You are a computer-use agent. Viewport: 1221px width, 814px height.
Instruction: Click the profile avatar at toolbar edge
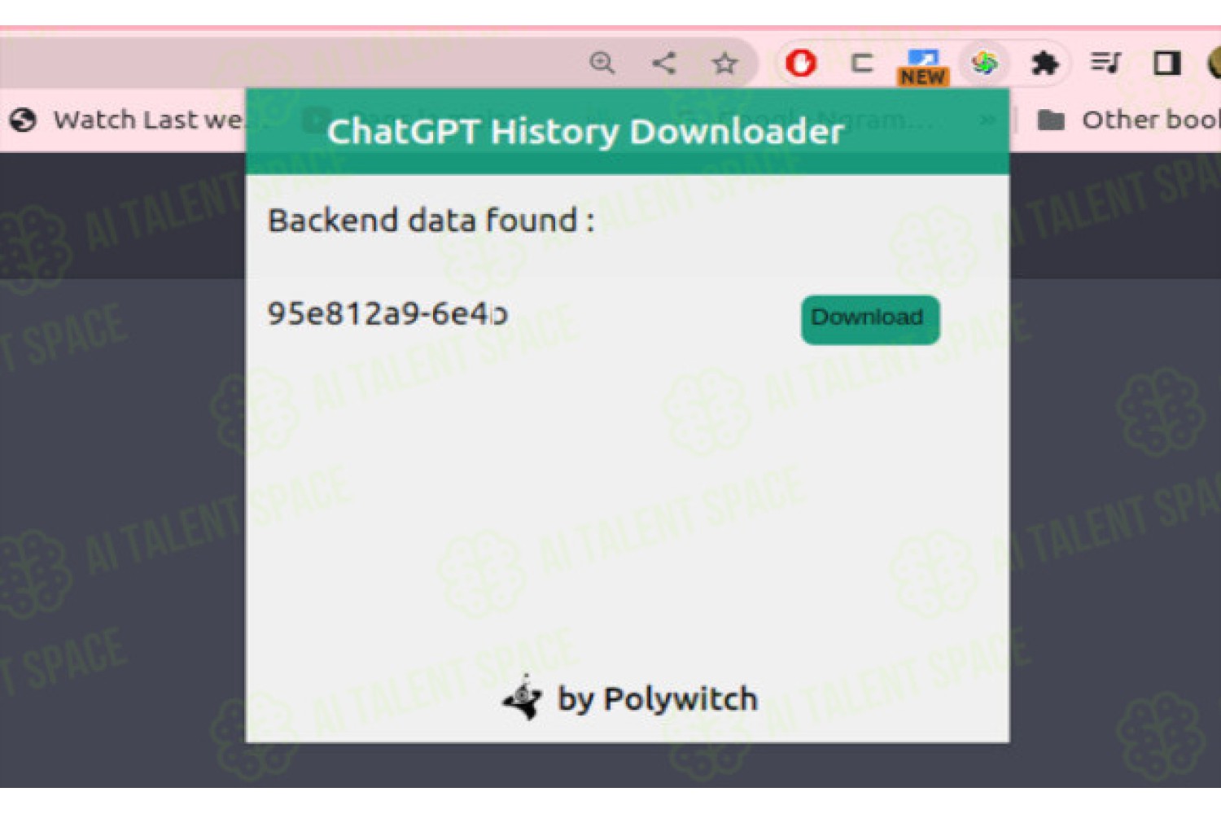(1214, 63)
